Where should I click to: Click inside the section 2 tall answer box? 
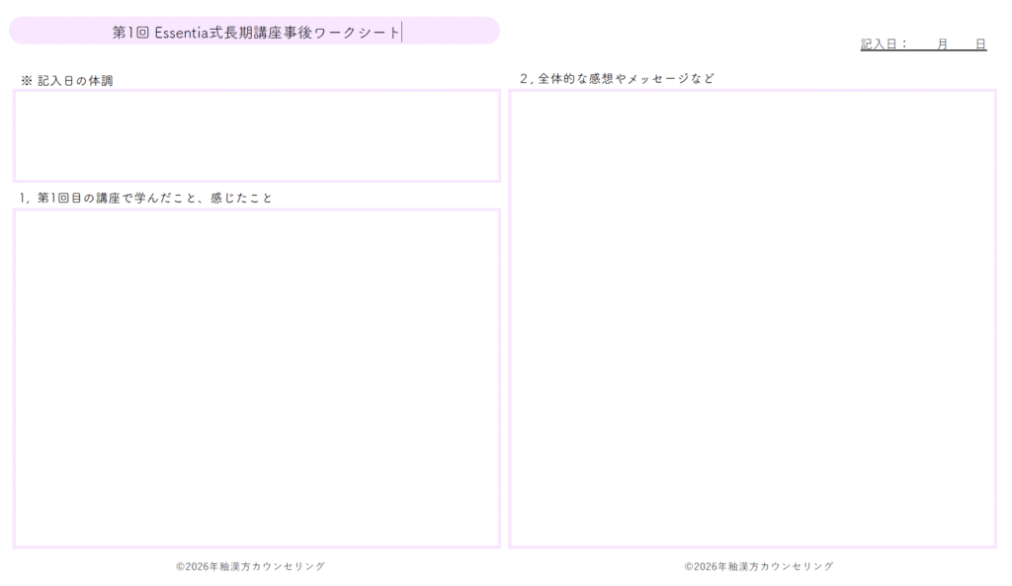752,318
